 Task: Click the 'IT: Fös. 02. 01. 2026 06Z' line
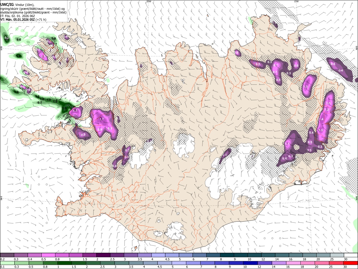tap(18, 16)
